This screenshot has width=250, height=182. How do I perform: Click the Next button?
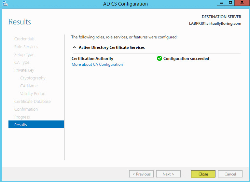(x=168, y=174)
